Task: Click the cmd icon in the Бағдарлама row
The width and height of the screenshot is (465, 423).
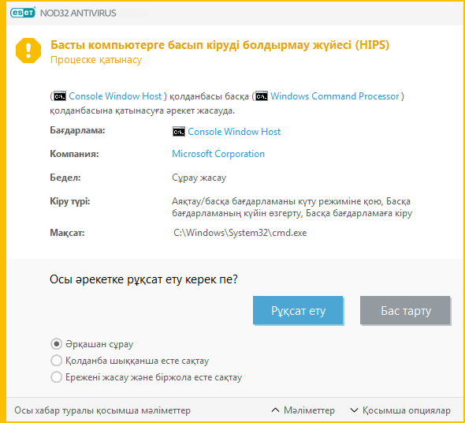Action: pyautogui.click(x=179, y=132)
